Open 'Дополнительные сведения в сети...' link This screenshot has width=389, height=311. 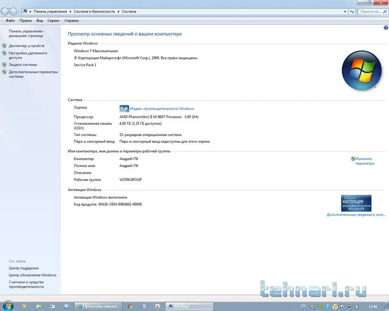coord(356,215)
